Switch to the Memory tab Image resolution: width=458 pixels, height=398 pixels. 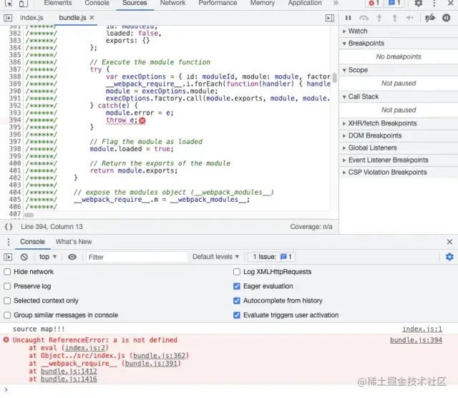tap(263, 3)
